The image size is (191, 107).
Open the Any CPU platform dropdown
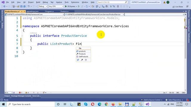point(56,7)
